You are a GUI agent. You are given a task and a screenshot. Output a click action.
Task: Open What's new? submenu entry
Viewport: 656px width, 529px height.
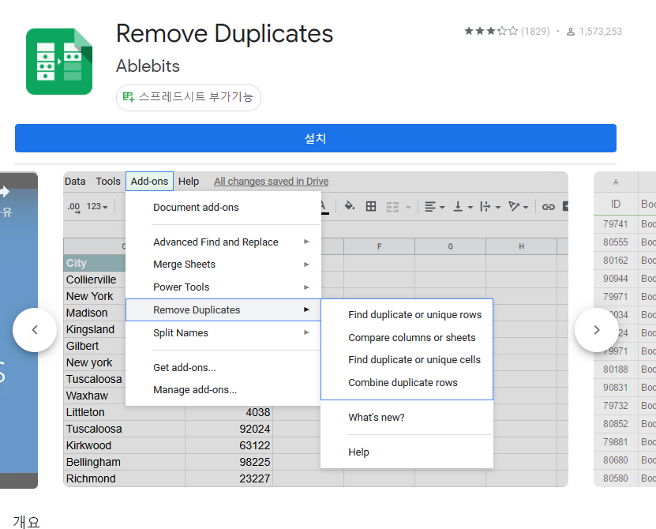(x=407, y=417)
